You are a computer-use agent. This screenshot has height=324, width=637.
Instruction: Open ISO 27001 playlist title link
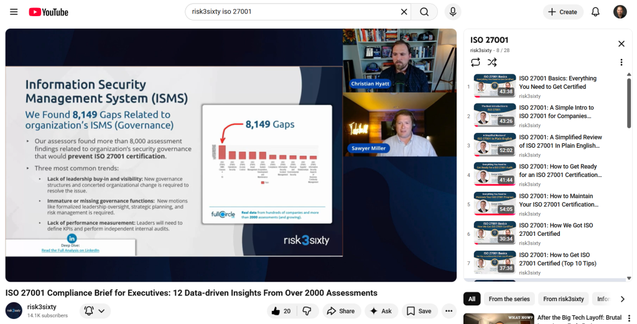489,40
